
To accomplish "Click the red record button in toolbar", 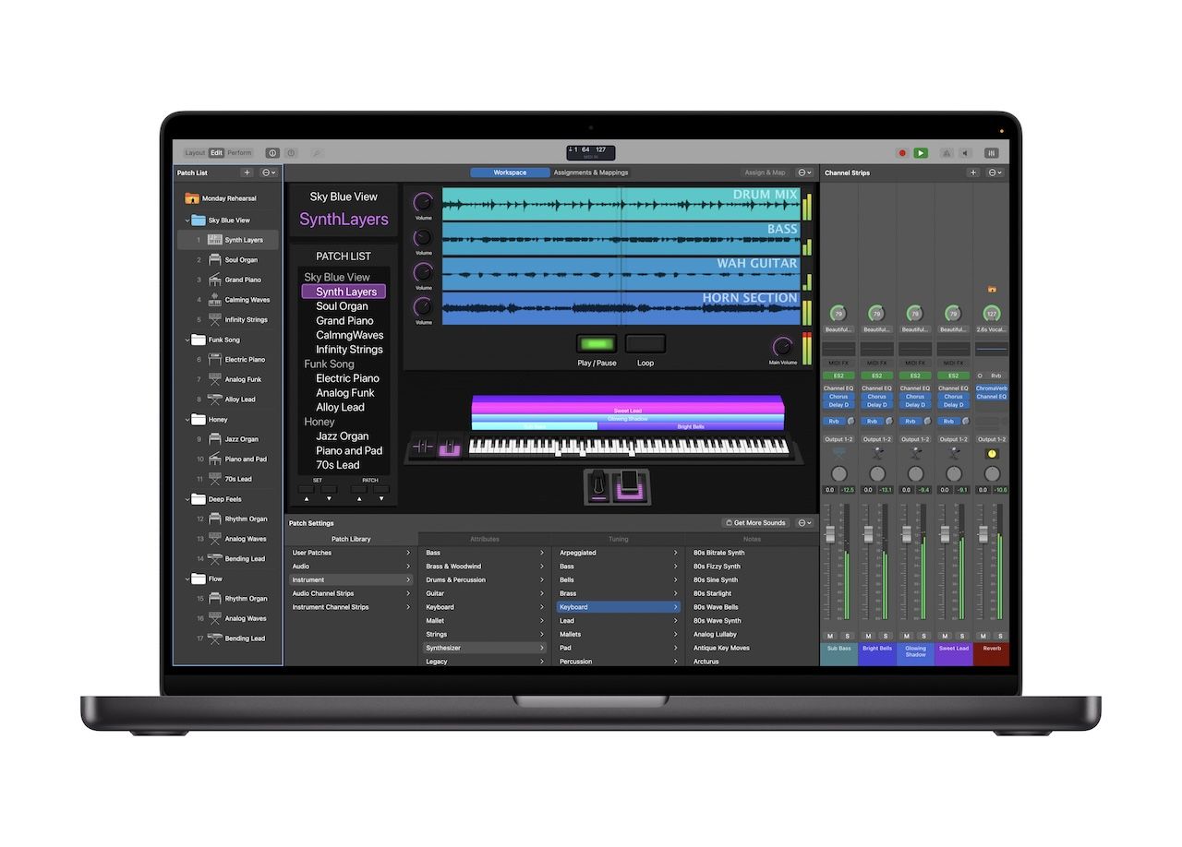I will pyautogui.click(x=902, y=153).
